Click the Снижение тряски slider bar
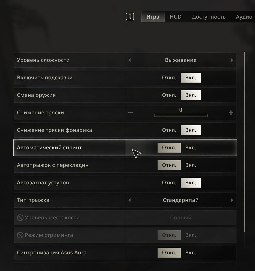255x271 pixels. click(x=181, y=115)
